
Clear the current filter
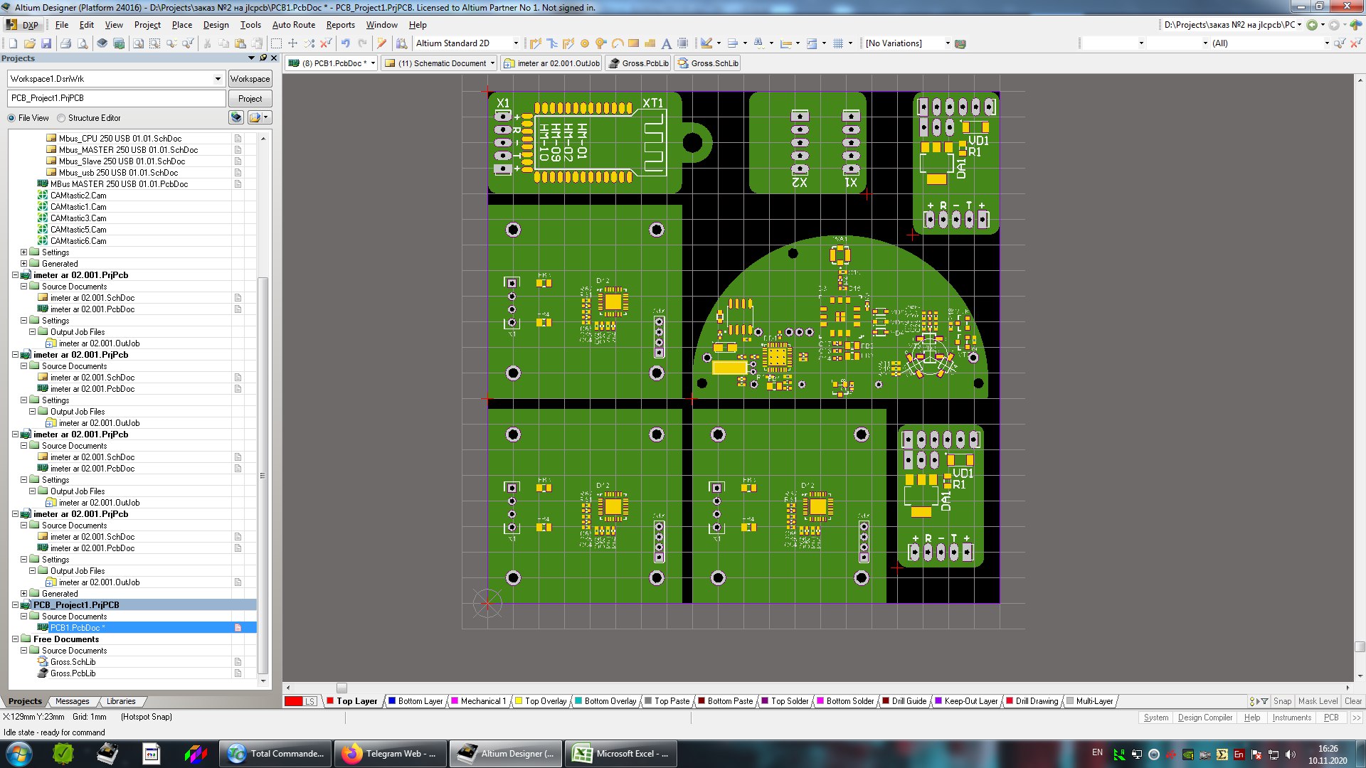pos(326,43)
